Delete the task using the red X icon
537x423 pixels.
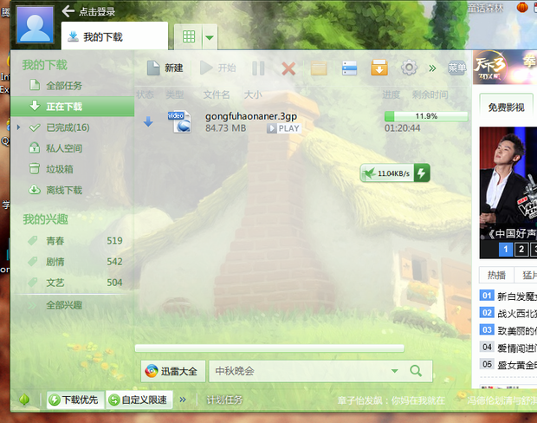pyautogui.click(x=289, y=68)
